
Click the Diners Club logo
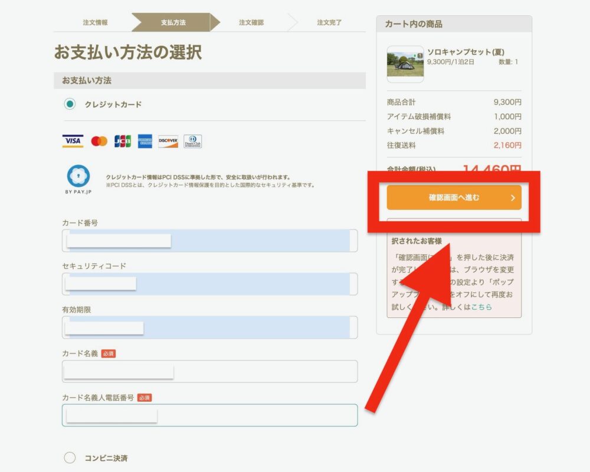192,141
